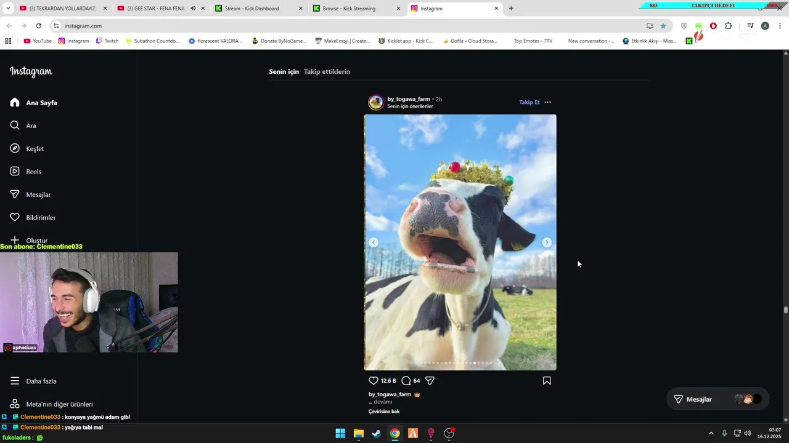Image resolution: width=789 pixels, height=443 pixels.
Task: Switch to Stream - Kick Dashboard tab
Action: point(259,9)
